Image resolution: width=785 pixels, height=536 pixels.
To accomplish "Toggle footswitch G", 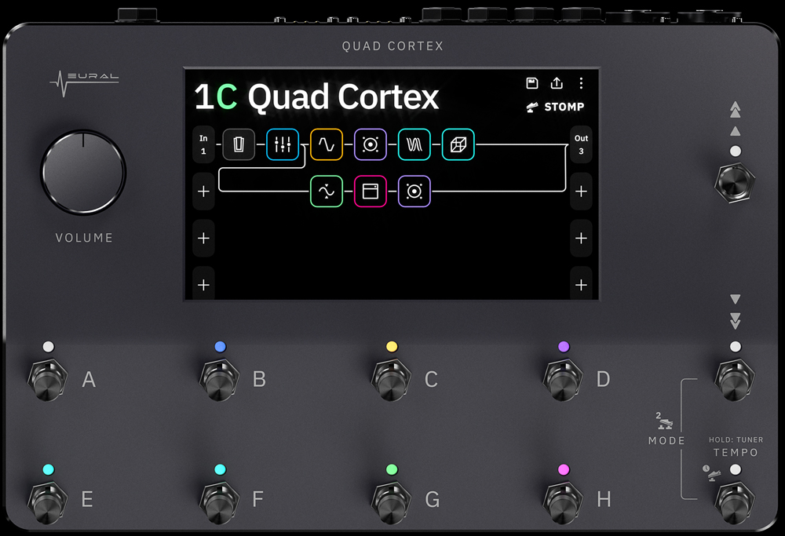I will tap(392, 502).
